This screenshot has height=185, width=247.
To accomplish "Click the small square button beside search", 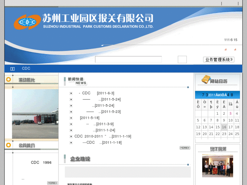I will pos(182,59).
